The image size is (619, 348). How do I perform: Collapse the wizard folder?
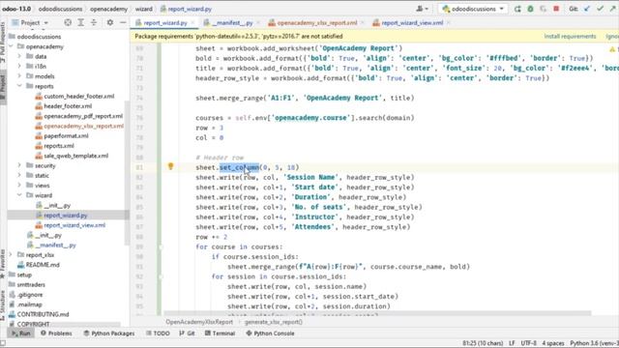click(x=19, y=195)
